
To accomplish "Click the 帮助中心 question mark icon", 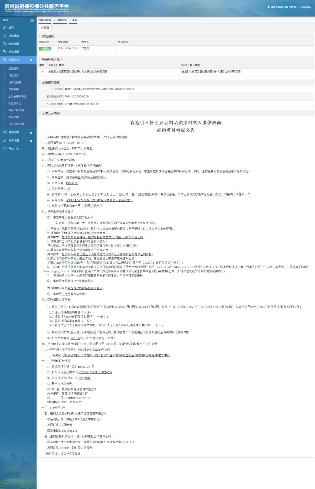I will (5, 149).
